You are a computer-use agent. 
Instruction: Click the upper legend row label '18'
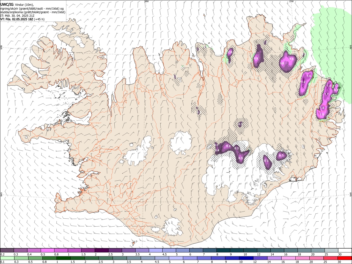click(299, 254)
